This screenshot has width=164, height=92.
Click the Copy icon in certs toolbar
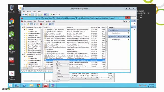click(37, 24)
